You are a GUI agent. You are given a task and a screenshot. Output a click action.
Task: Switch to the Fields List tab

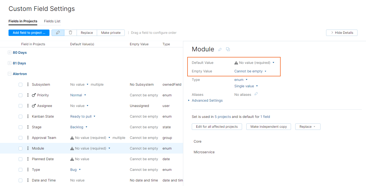(x=52, y=21)
